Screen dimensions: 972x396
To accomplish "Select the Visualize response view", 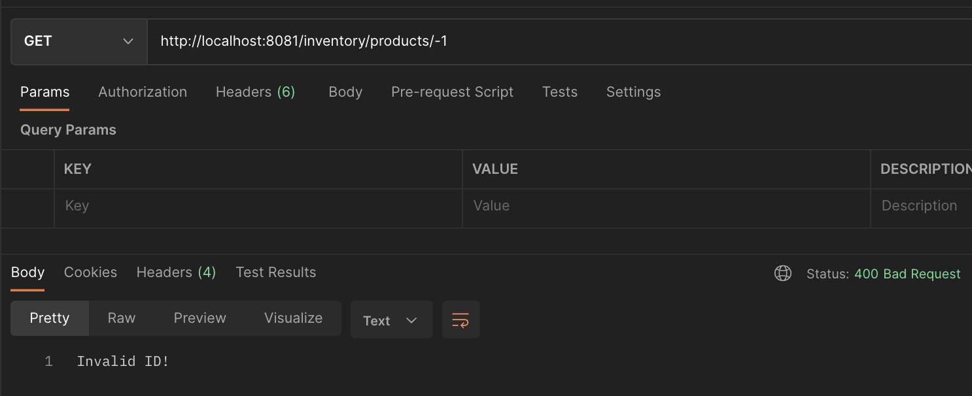I will pyautogui.click(x=293, y=318).
